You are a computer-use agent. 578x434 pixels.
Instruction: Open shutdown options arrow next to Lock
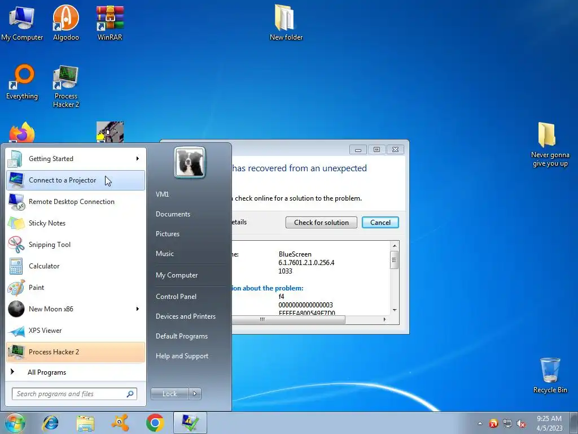pos(195,394)
